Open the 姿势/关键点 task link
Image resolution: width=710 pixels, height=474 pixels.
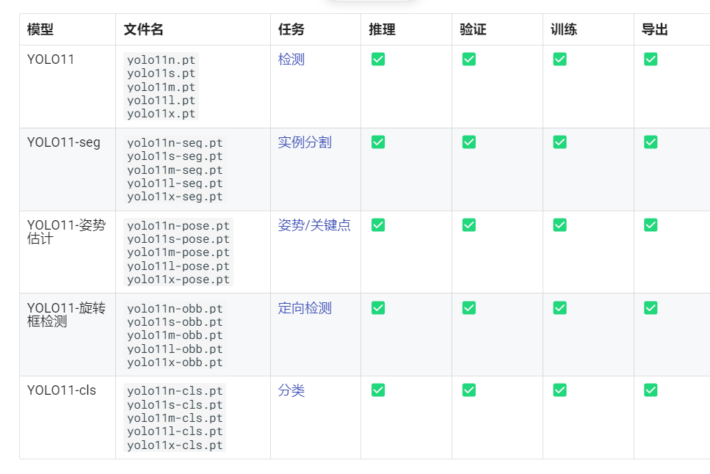click(314, 225)
